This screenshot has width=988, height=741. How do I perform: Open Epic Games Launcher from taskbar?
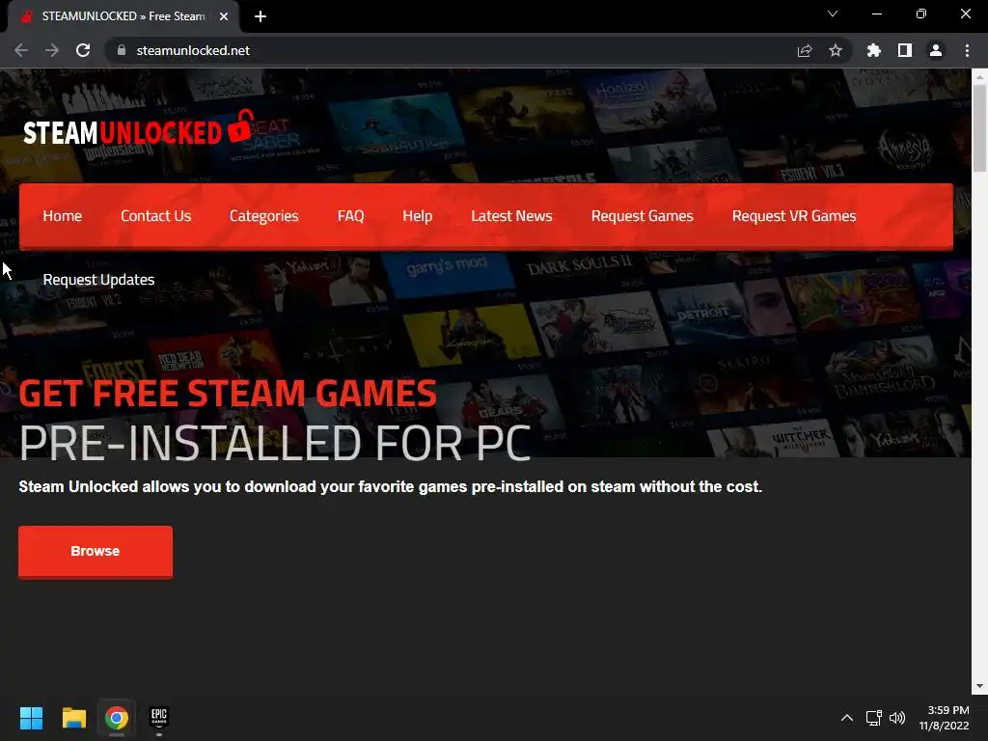pos(159,718)
